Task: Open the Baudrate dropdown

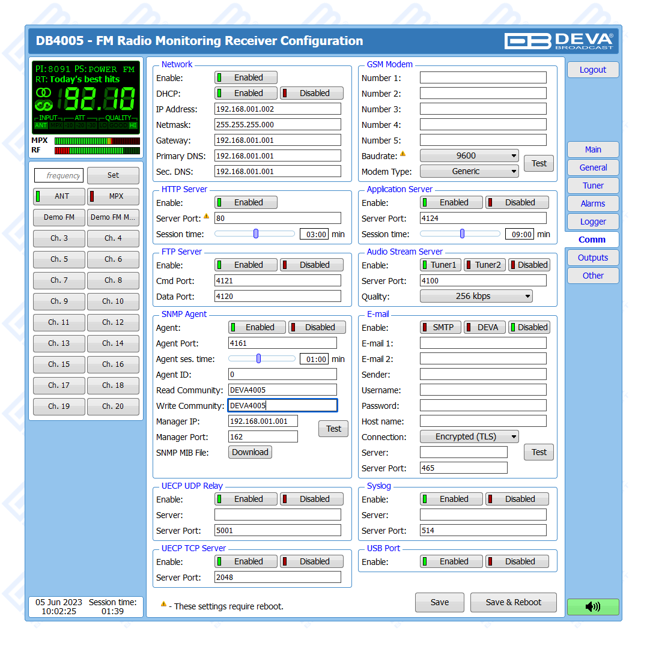Action: 469,155
